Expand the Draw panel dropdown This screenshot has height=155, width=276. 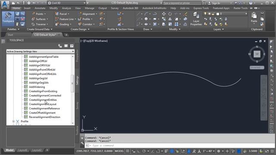pos(147,29)
